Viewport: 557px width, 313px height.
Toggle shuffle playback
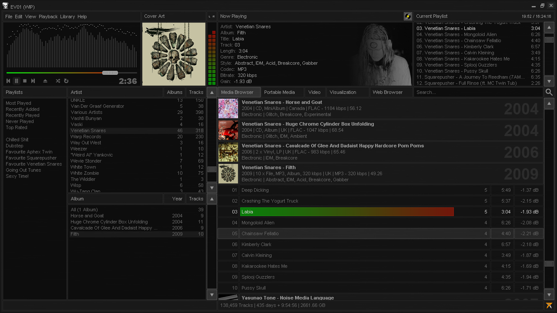(58, 81)
